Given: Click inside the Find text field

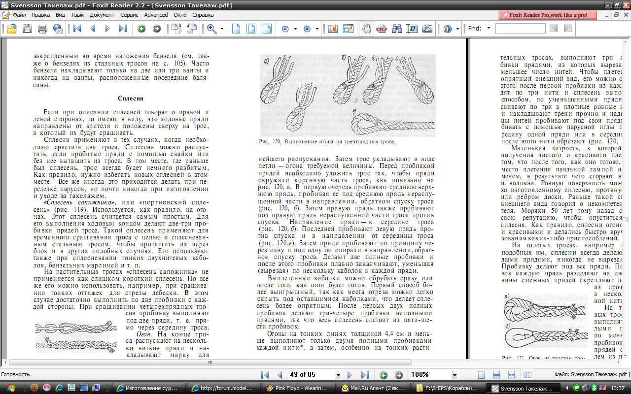Looking at the screenshot, I should click(x=520, y=29).
